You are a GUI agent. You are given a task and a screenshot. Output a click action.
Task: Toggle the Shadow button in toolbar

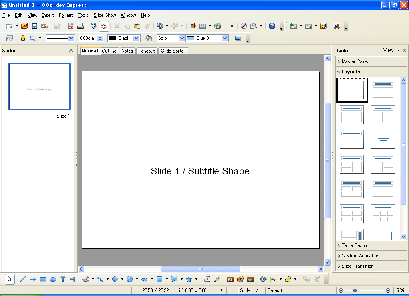tap(238, 38)
